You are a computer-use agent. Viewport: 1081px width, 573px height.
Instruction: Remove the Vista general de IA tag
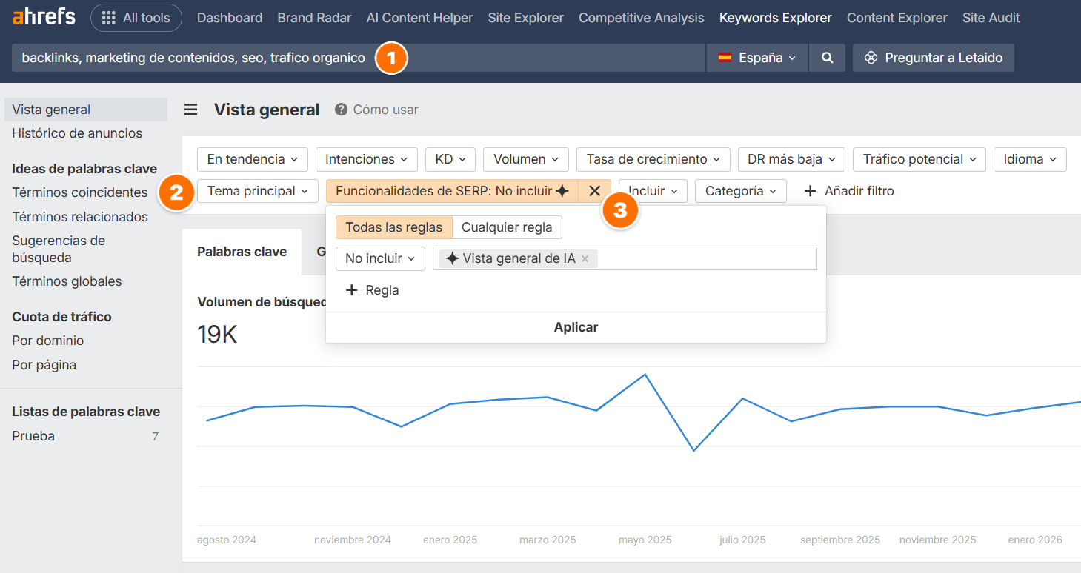[x=585, y=258]
